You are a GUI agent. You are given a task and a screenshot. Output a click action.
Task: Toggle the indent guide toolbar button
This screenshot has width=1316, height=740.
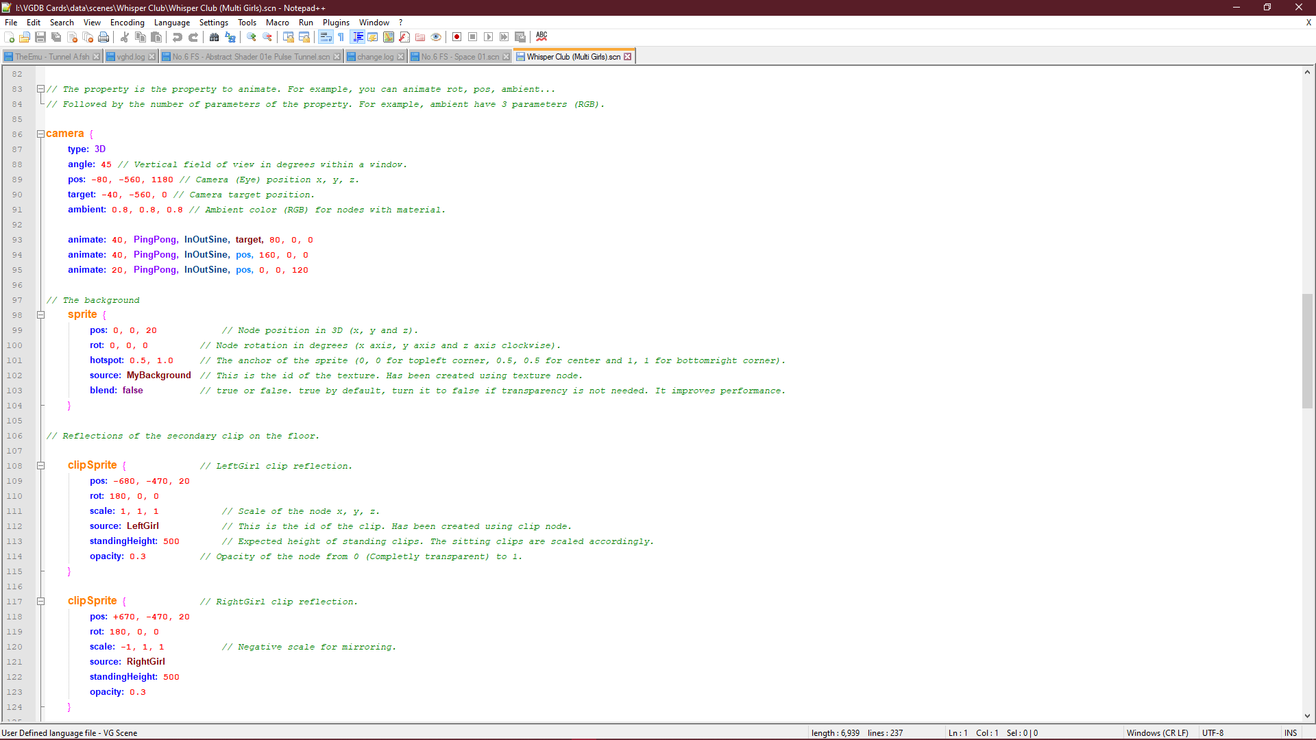coord(357,37)
